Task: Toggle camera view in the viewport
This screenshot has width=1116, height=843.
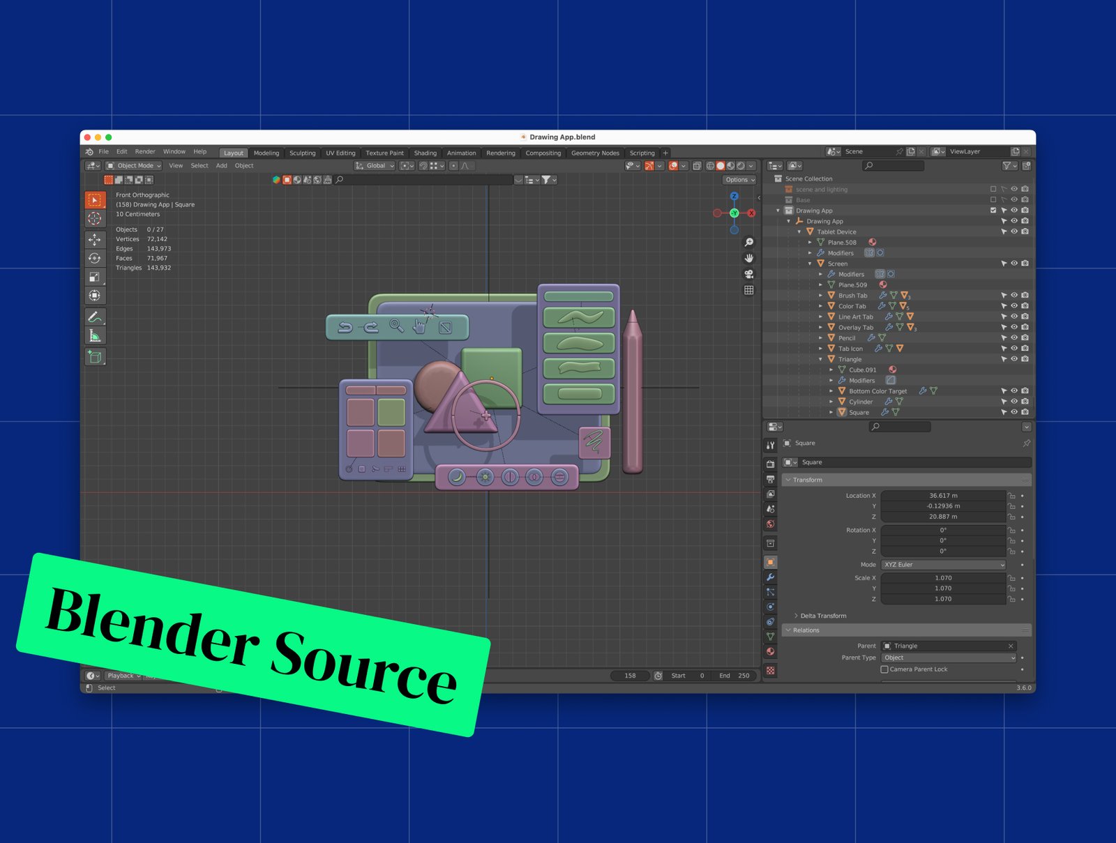Action: pos(748,274)
